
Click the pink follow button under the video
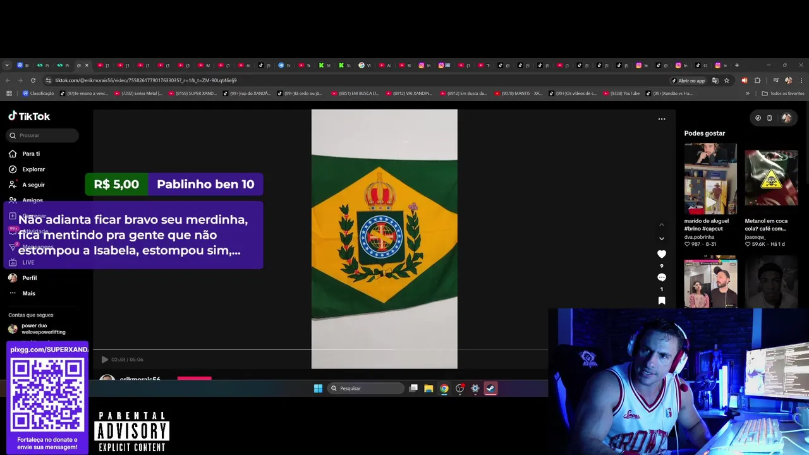(194, 379)
